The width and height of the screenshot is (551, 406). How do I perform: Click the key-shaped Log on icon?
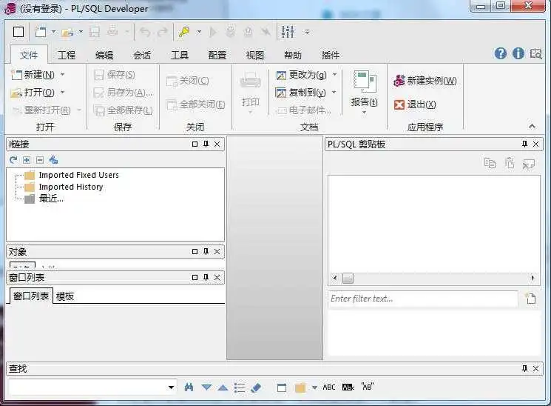pos(184,32)
